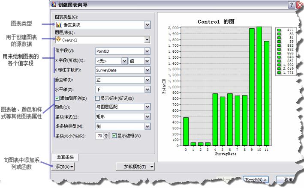Viewport: 304px width, 188px height.
Task: Click the 加载模板(T) button
Action: click(x=135, y=167)
